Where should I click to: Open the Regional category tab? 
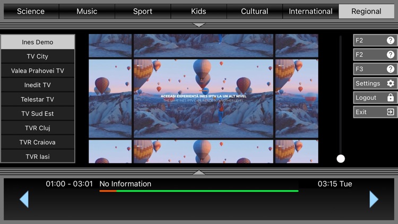click(366, 12)
